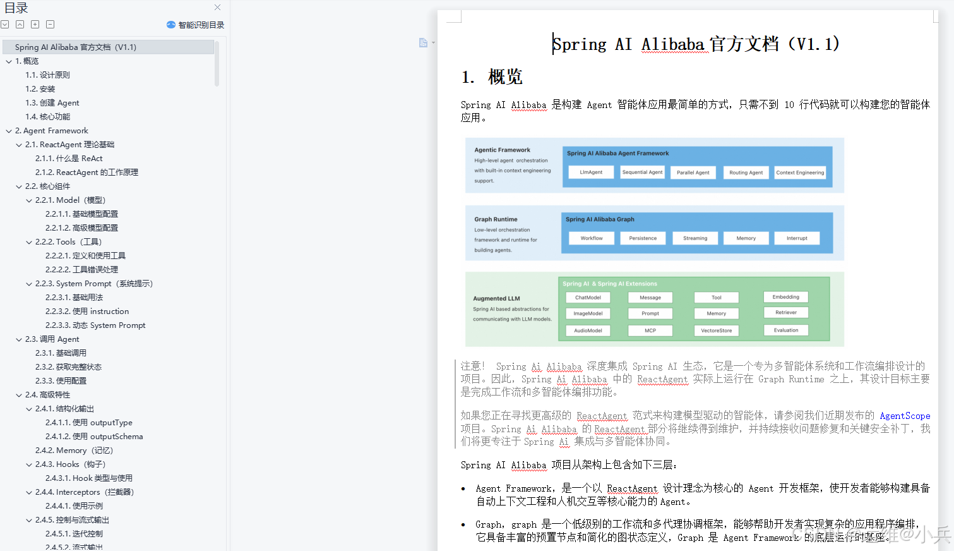Select 2.4.1.2. 使用 outputSchema
Image resolution: width=954 pixels, height=551 pixels.
pyautogui.click(x=94, y=437)
